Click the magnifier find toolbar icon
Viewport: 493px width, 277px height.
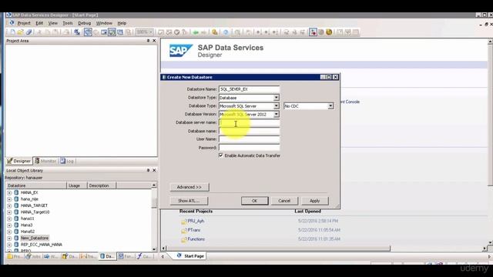[237, 32]
